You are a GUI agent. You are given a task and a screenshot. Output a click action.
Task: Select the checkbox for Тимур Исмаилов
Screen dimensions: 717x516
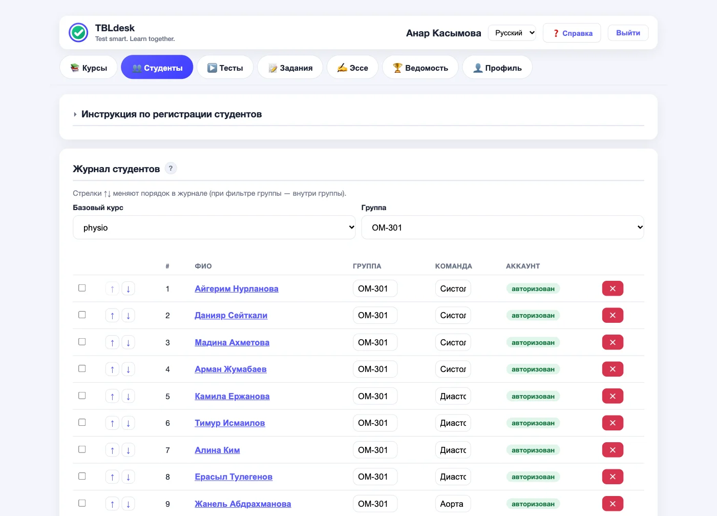tap(82, 422)
